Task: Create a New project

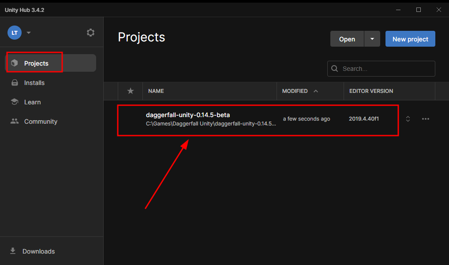Action: (410, 39)
